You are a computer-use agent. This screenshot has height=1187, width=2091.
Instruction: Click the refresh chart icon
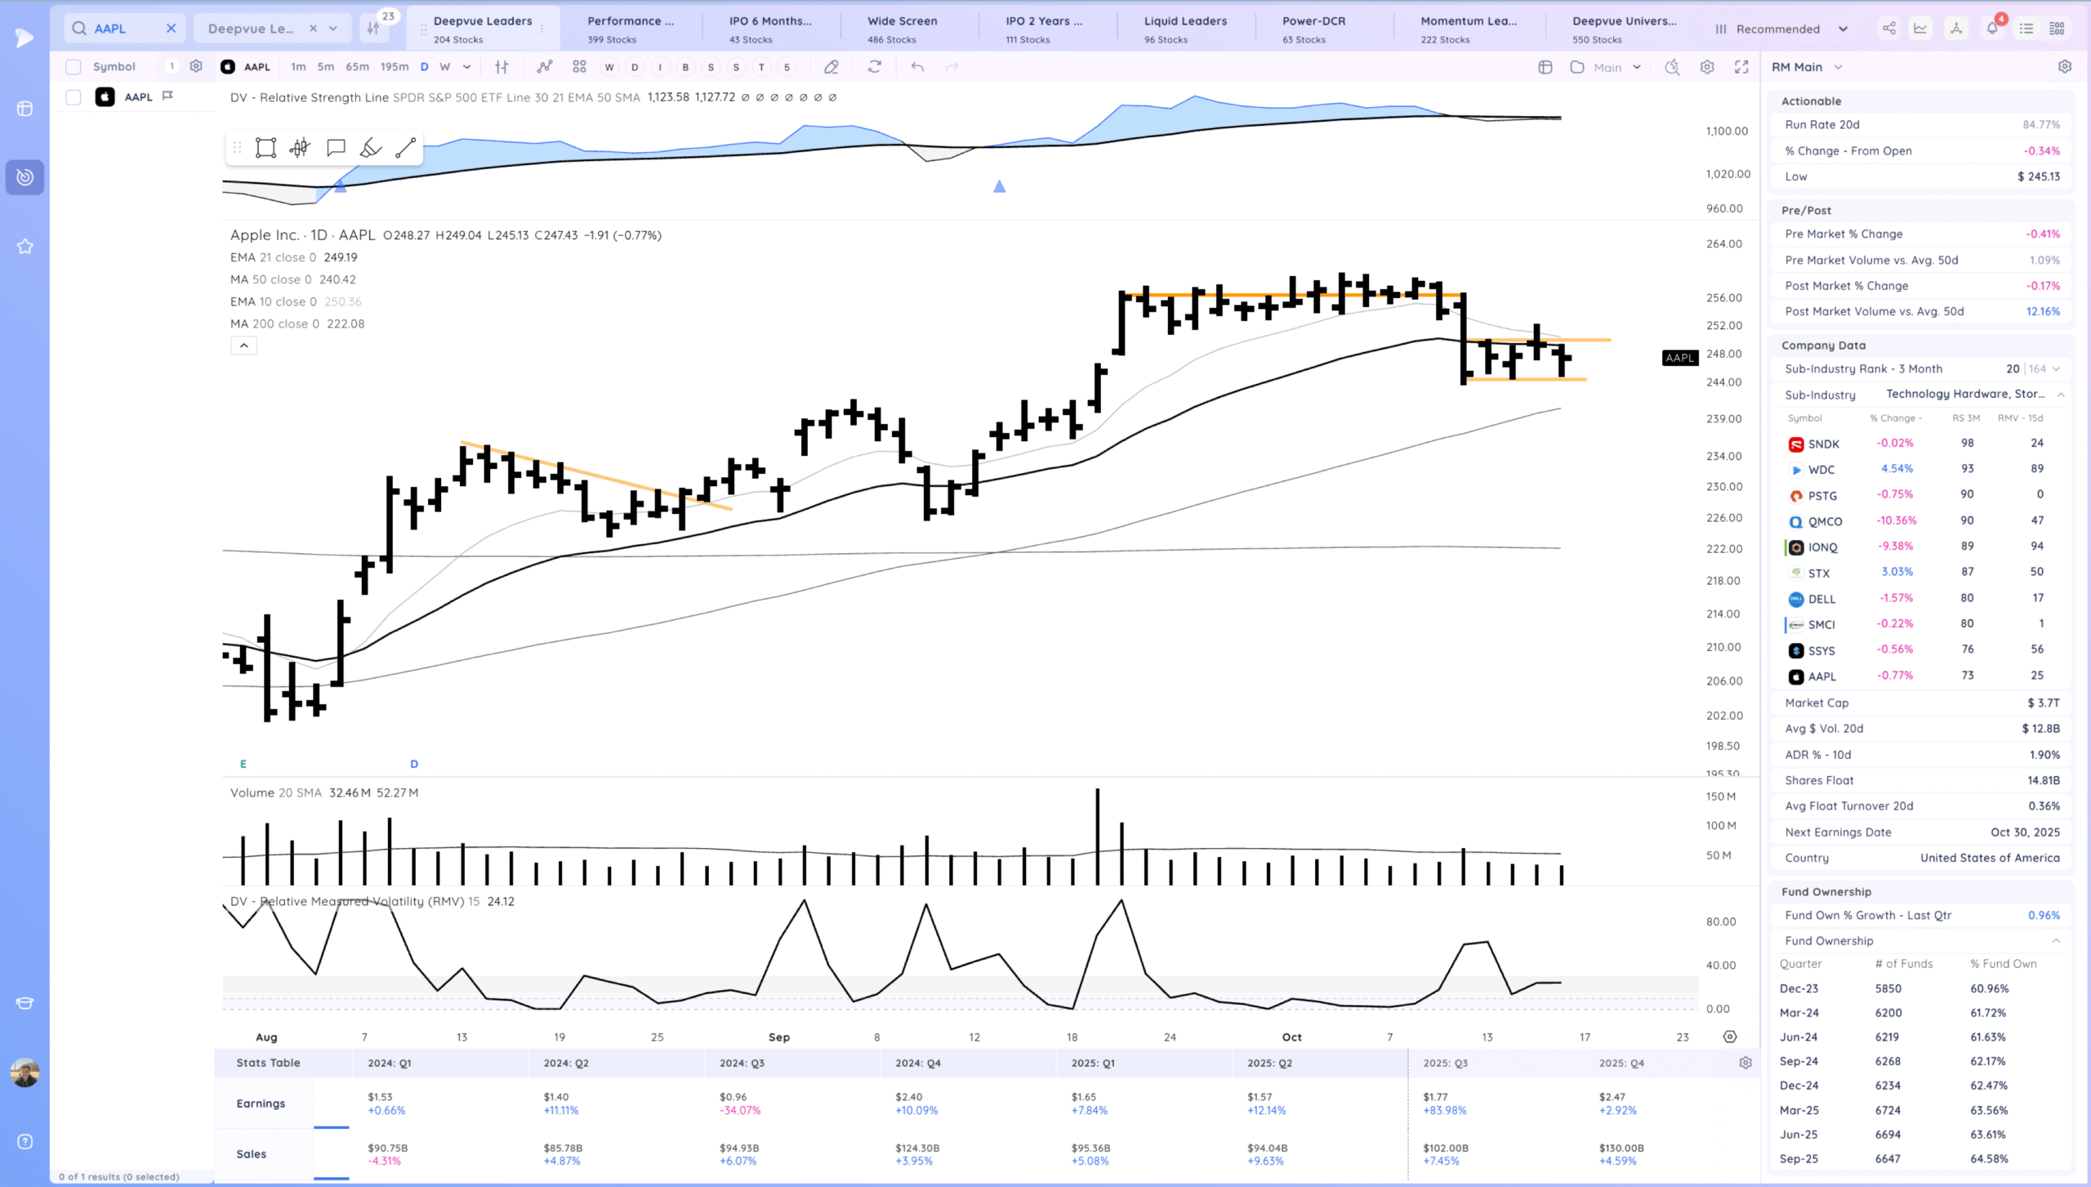(x=875, y=67)
